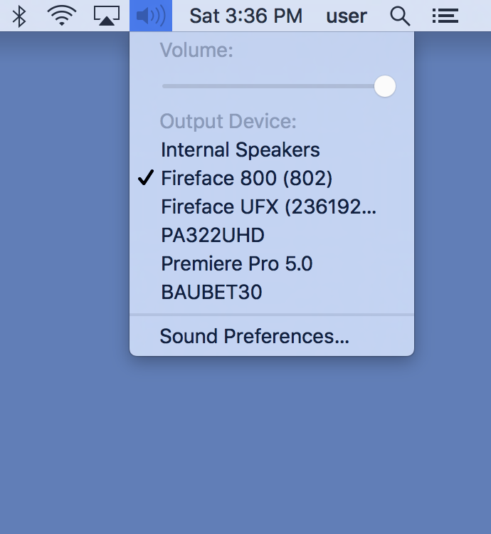Click the volume slider knob

(385, 86)
